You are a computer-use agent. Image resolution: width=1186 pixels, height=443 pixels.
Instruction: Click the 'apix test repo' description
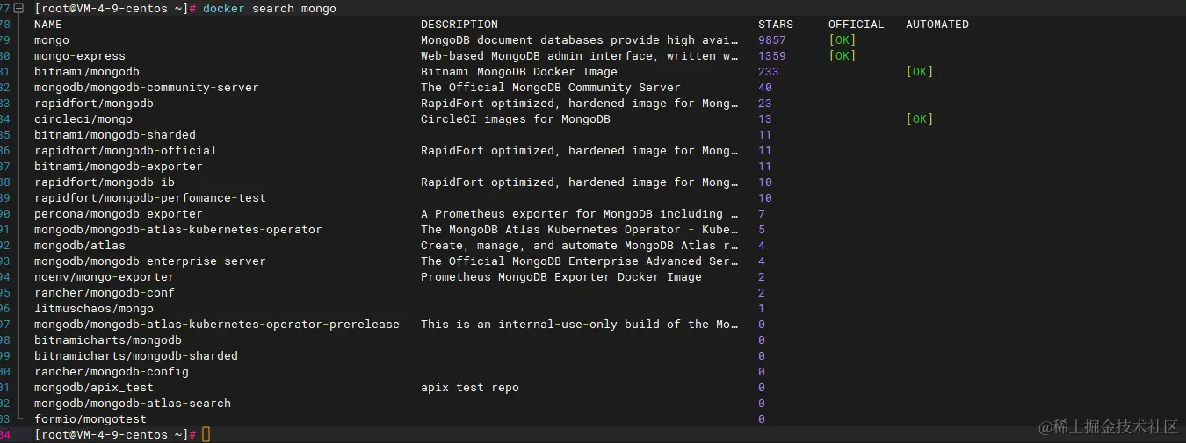coord(469,387)
